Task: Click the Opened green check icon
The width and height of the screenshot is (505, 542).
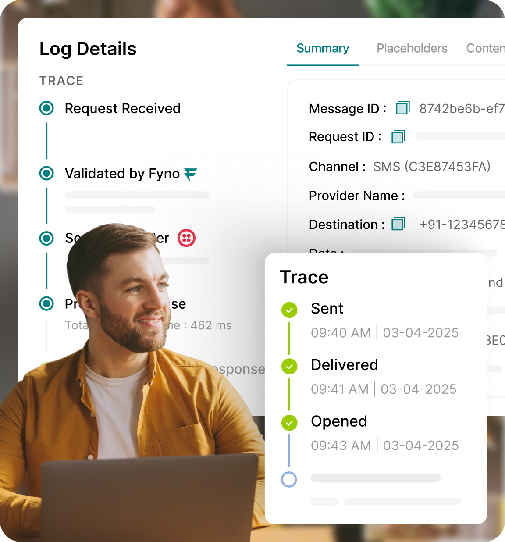Action: pos(289,423)
